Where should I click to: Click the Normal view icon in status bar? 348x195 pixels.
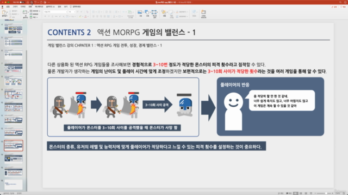tap(296, 193)
